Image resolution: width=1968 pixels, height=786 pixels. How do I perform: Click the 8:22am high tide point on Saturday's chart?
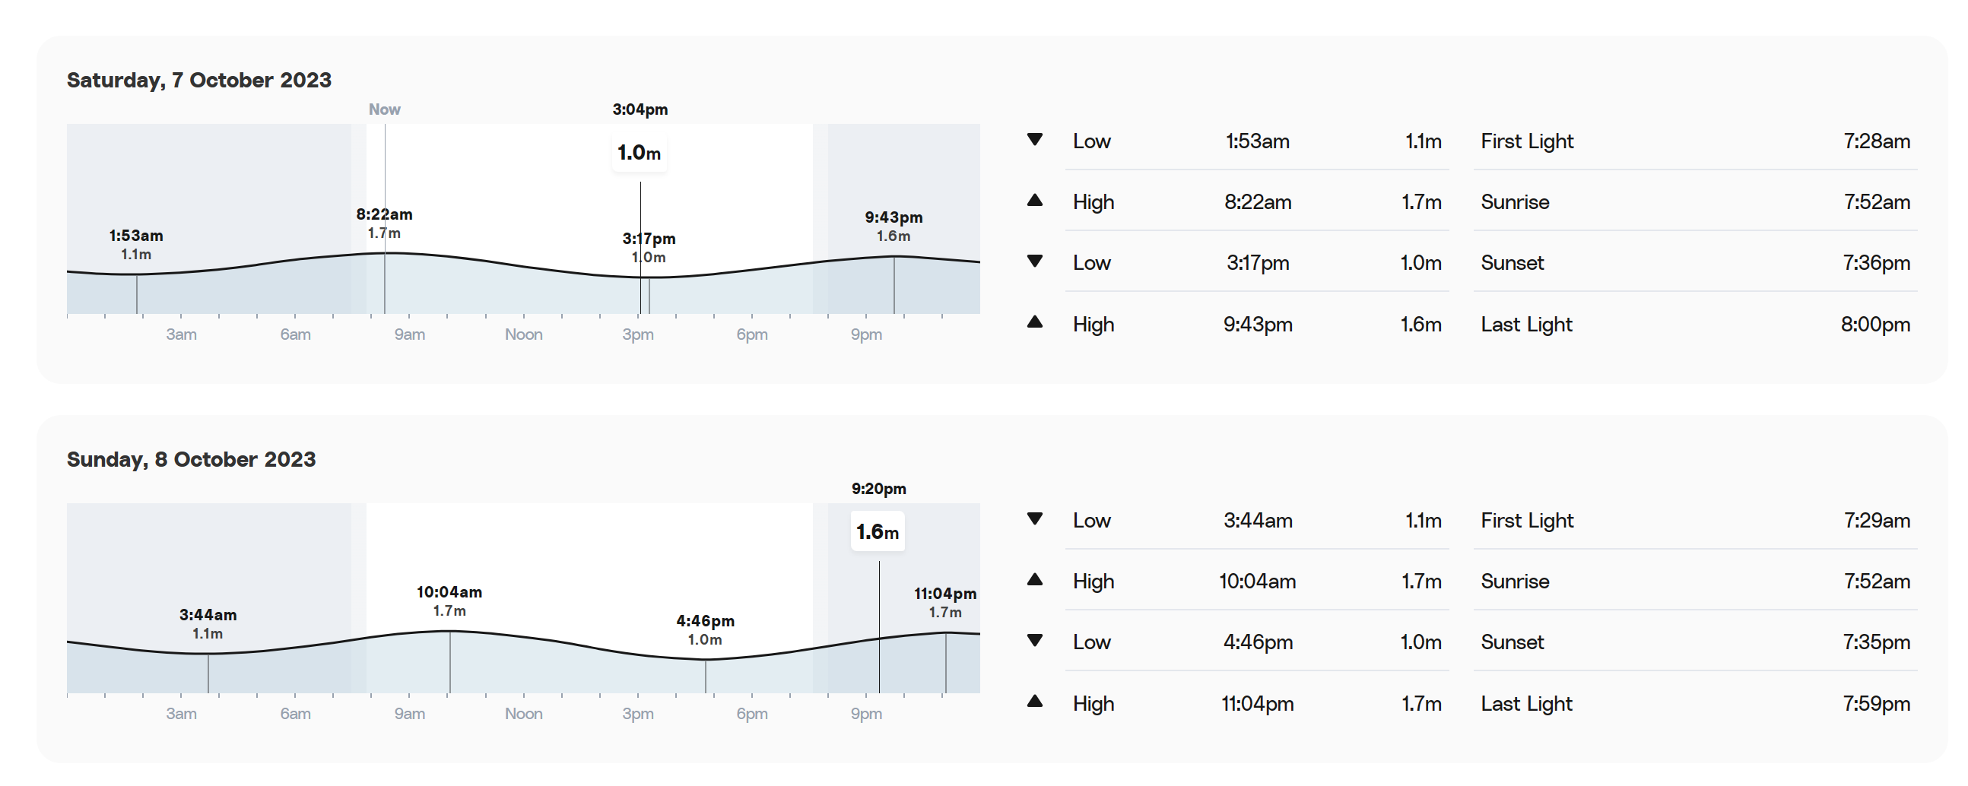(384, 223)
